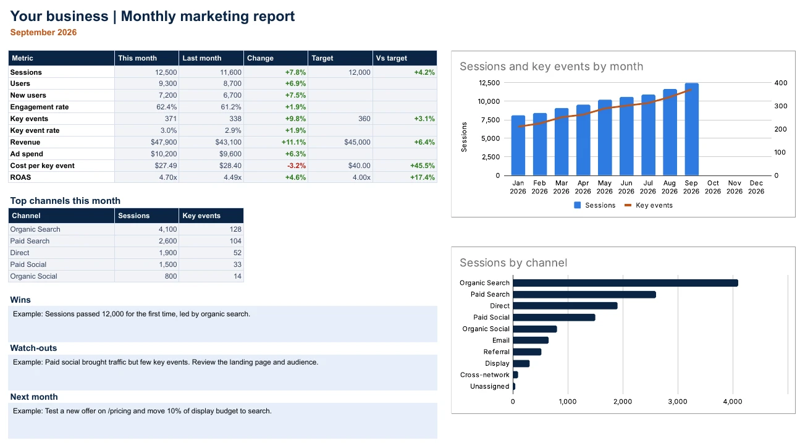Select the 'Cross-network' chart label
Image resolution: width=800 pixels, height=443 pixels.
tap(485, 375)
